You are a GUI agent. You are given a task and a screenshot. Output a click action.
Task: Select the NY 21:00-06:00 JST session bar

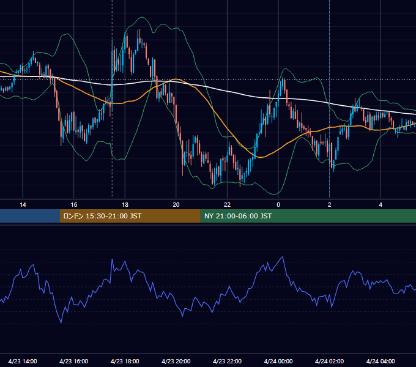(308, 216)
